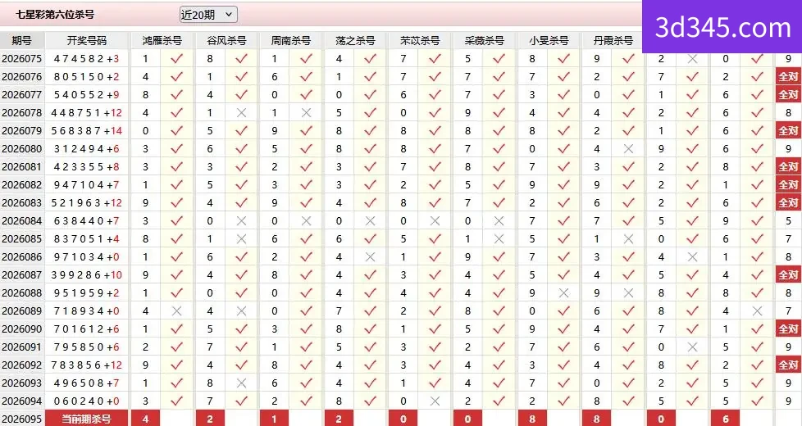
Task: Click the X mark for 芣苡杀号 in row 2026094
Action: (x=435, y=401)
